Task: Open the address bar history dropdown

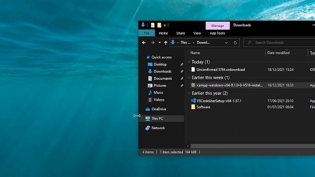Action: [x=226, y=43]
